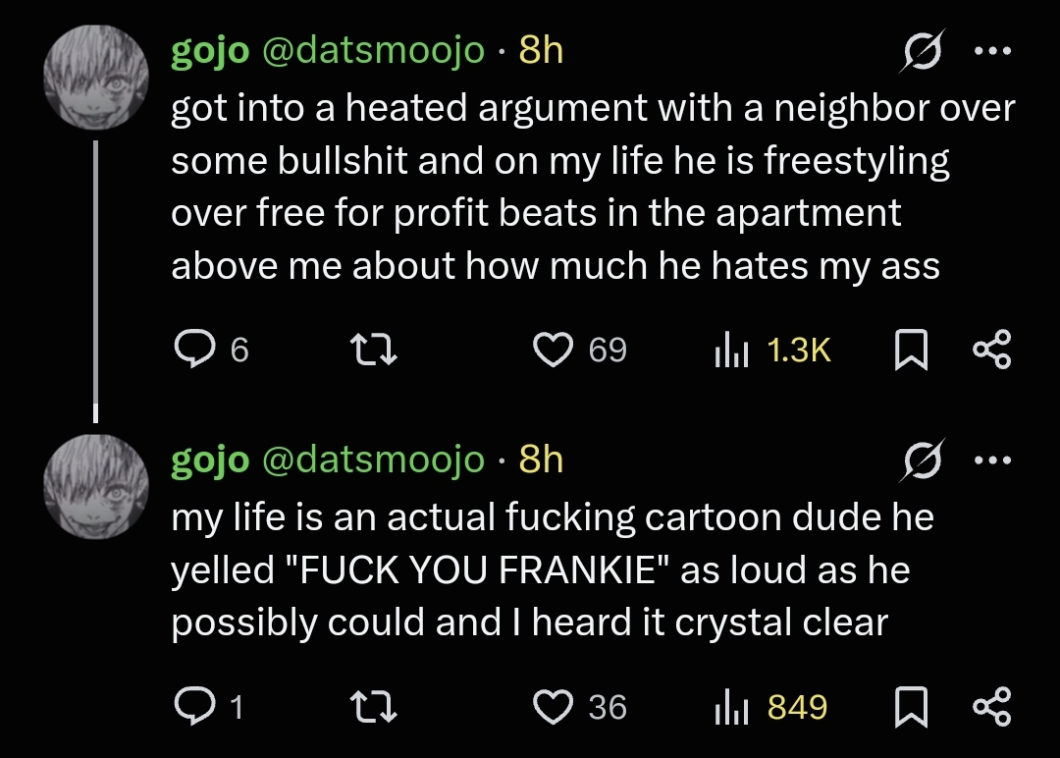Screen dimensions: 1060x758
Task: Open gojo's profile from first tweet's name
Action: coord(210,51)
